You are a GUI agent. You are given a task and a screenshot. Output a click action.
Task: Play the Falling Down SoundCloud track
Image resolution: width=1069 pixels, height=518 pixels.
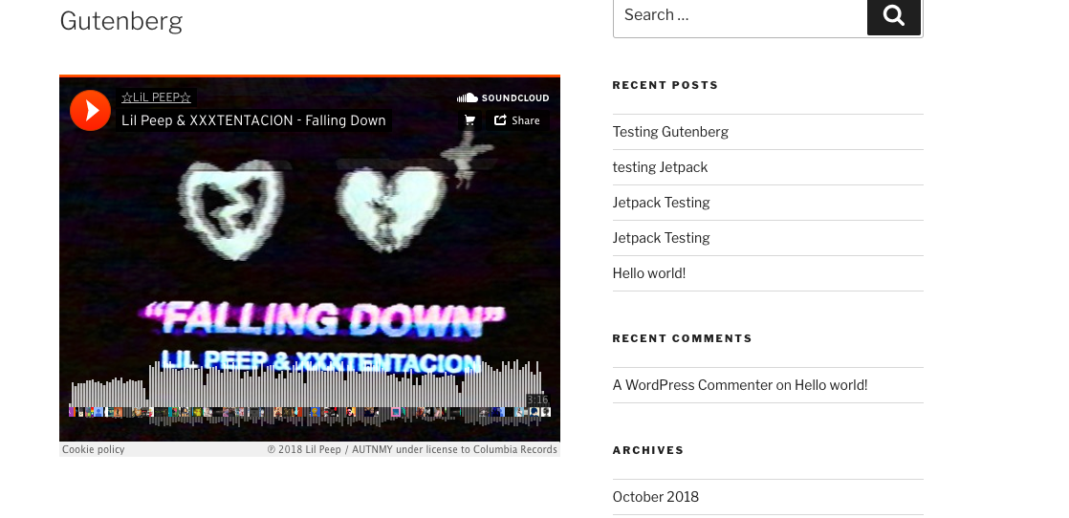coord(90,111)
